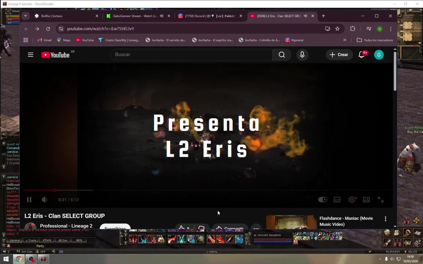Screen dimensions: 423x264
Task: Expand hidden bookmarks with the » chevron
Action: pos(345,40)
